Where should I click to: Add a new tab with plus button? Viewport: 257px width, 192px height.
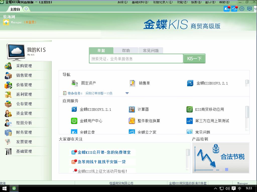[26, 9]
